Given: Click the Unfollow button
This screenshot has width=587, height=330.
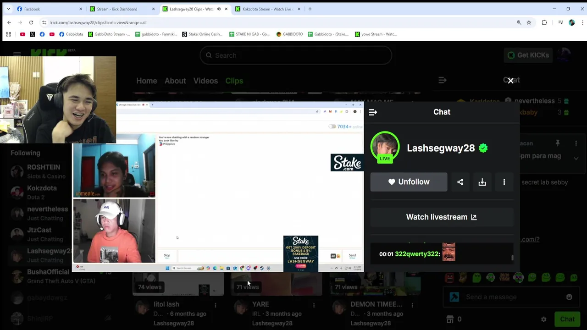Looking at the screenshot, I should click(x=409, y=182).
